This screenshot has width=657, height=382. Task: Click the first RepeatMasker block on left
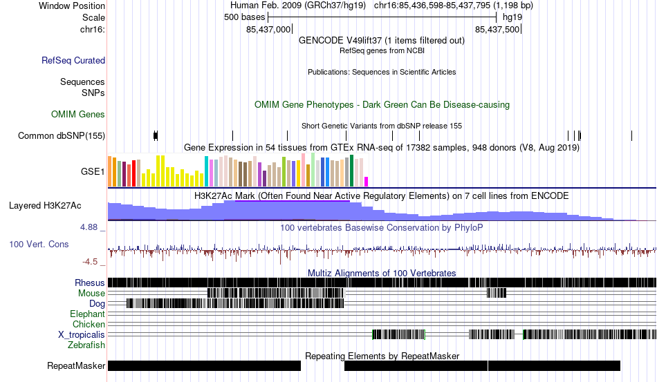point(204,365)
